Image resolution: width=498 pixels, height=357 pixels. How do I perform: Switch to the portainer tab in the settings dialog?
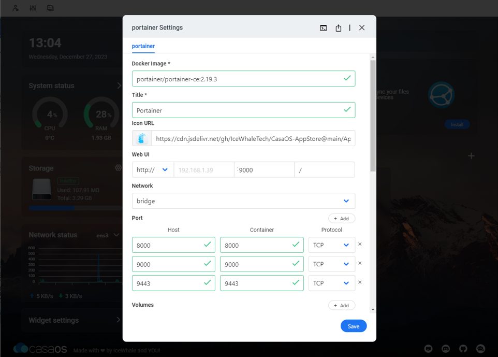pyautogui.click(x=143, y=46)
